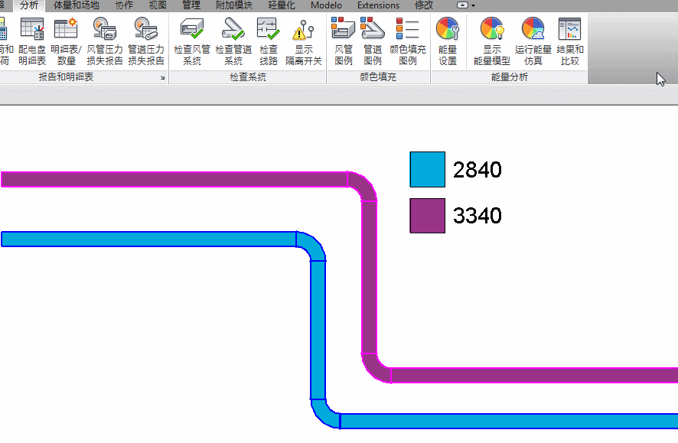Viewport: 678px width, 443px height.
Task: Click the 检查系统 panel title
Action: click(x=248, y=77)
